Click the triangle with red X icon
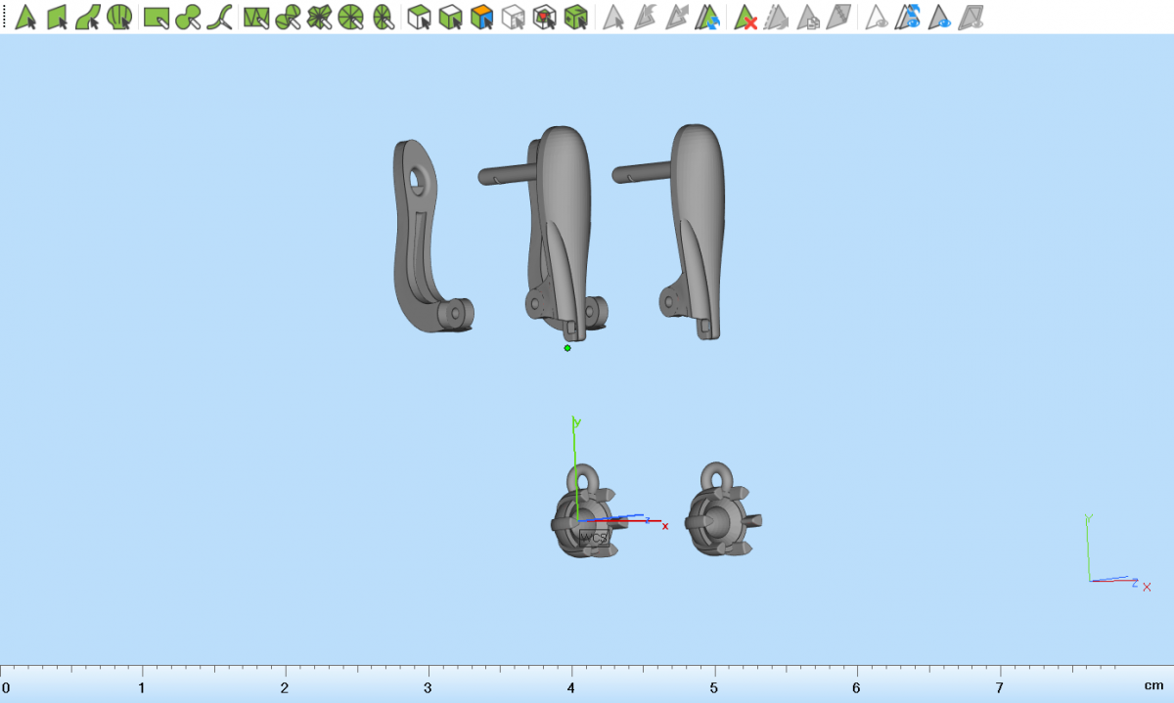 pos(746,17)
